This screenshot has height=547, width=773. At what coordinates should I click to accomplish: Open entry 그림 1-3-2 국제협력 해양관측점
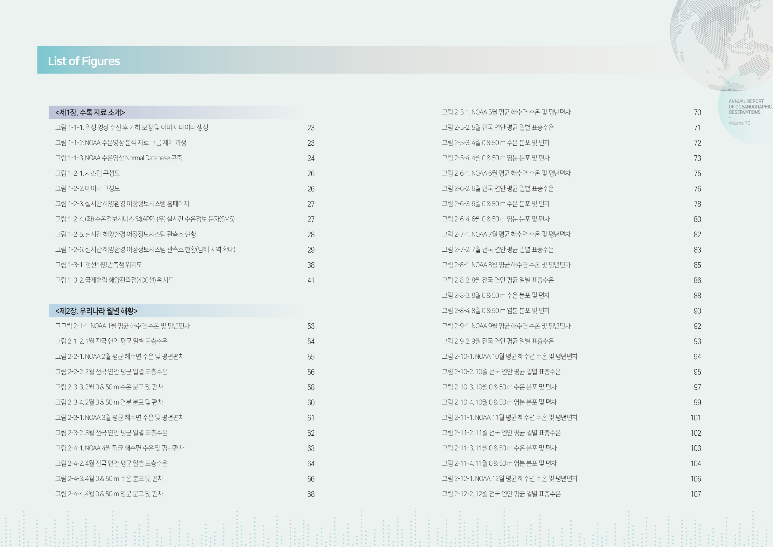click(x=114, y=280)
